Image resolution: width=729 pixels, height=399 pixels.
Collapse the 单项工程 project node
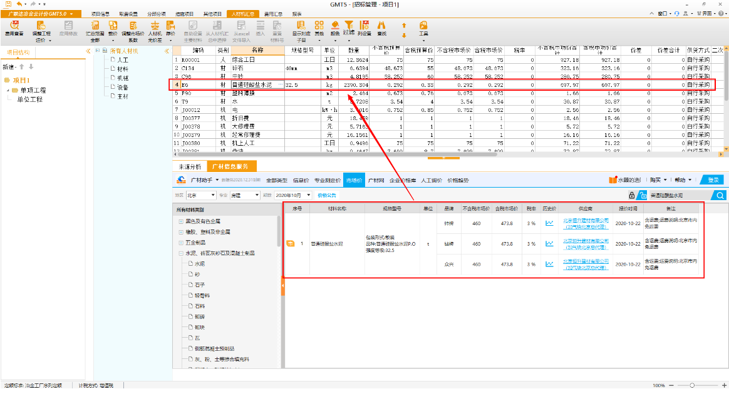(8, 90)
